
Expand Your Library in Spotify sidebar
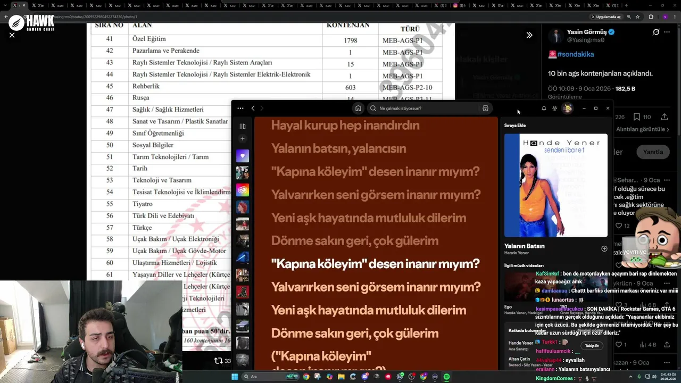click(243, 127)
